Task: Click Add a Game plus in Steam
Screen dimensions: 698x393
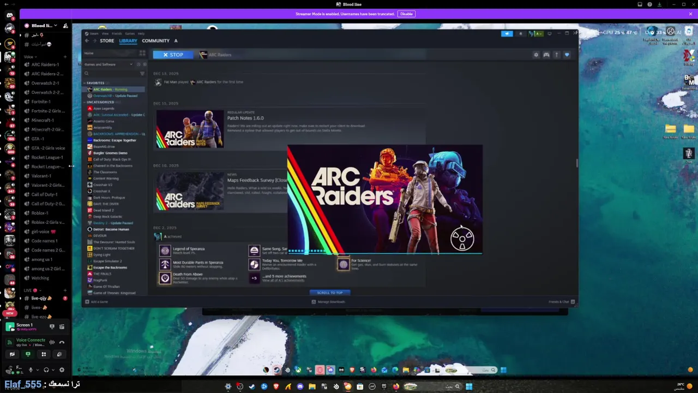Action: tap(87, 302)
